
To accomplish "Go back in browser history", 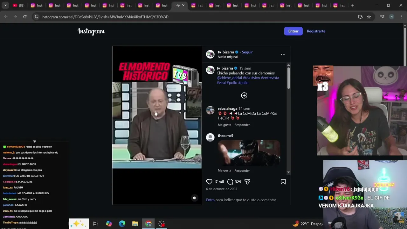I will pyautogui.click(x=6, y=17).
